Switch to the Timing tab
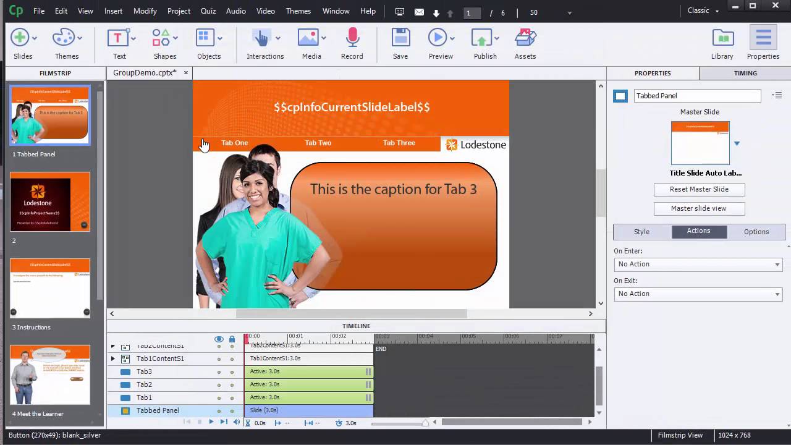The width and height of the screenshot is (791, 445). point(745,73)
